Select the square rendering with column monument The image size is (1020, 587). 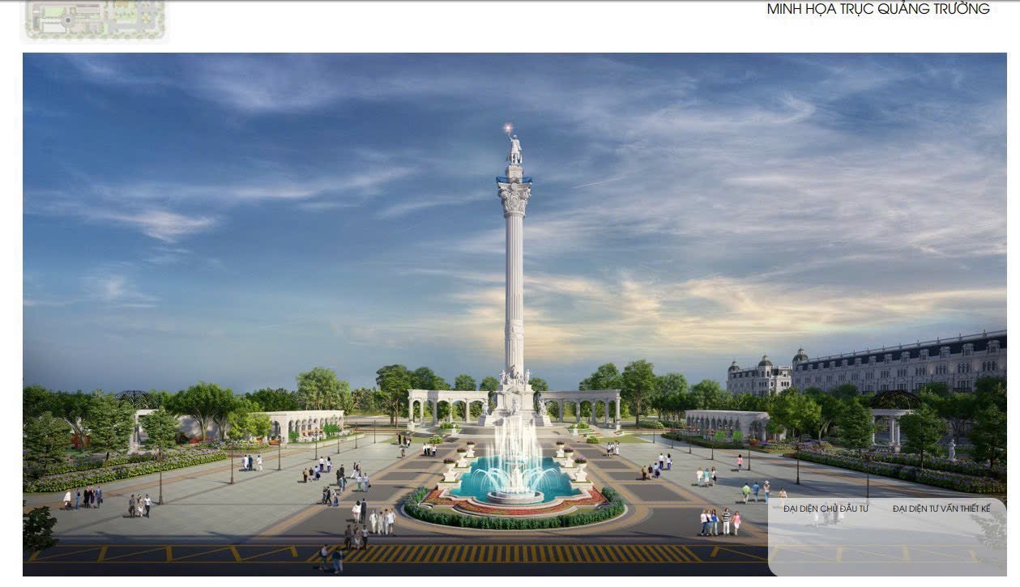514,314
